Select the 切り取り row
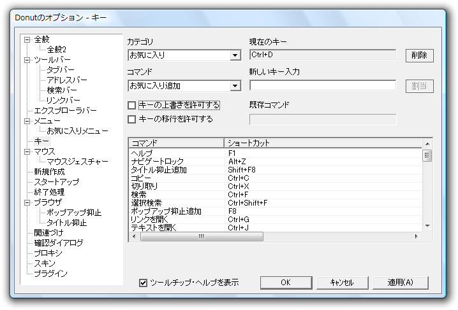 tap(276, 187)
